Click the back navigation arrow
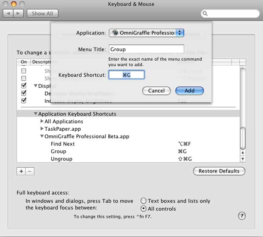Image resolution: width=263 pixels, height=237 pixels. point(8,13)
